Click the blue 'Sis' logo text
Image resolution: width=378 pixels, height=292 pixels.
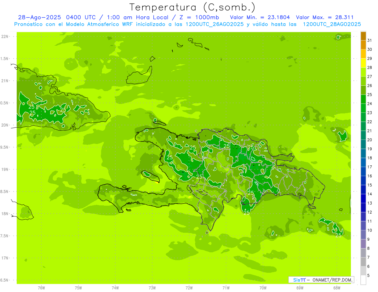click(x=297, y=280)
